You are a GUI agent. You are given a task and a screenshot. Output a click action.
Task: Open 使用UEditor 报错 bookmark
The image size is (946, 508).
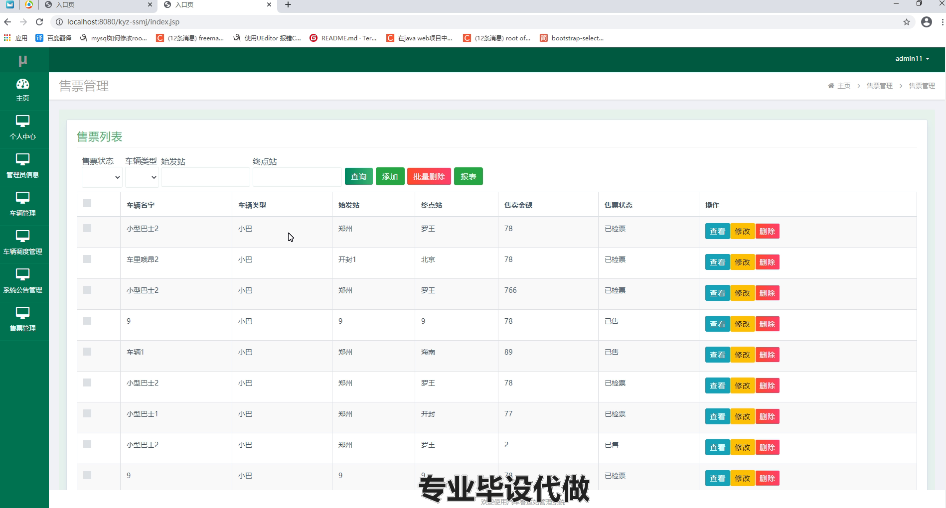click(x=267, y=38)
